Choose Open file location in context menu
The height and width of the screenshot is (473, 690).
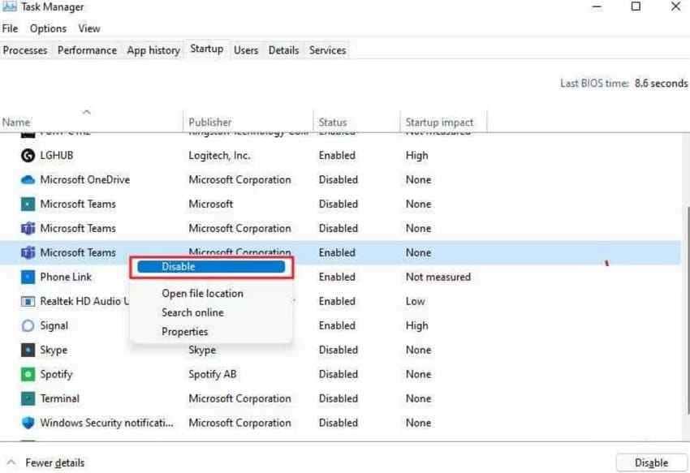202,294
